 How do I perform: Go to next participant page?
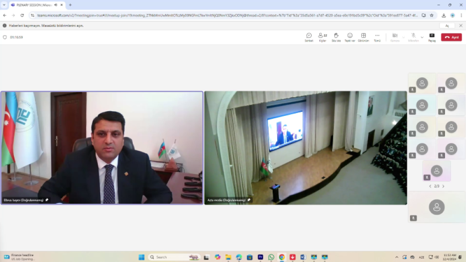(x=443, y=186)
